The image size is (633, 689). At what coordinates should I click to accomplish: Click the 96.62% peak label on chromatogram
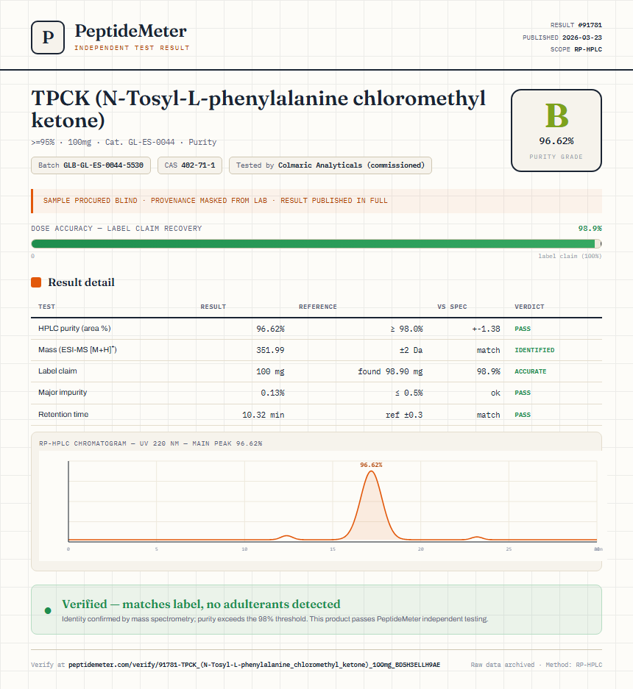[371, 465]
